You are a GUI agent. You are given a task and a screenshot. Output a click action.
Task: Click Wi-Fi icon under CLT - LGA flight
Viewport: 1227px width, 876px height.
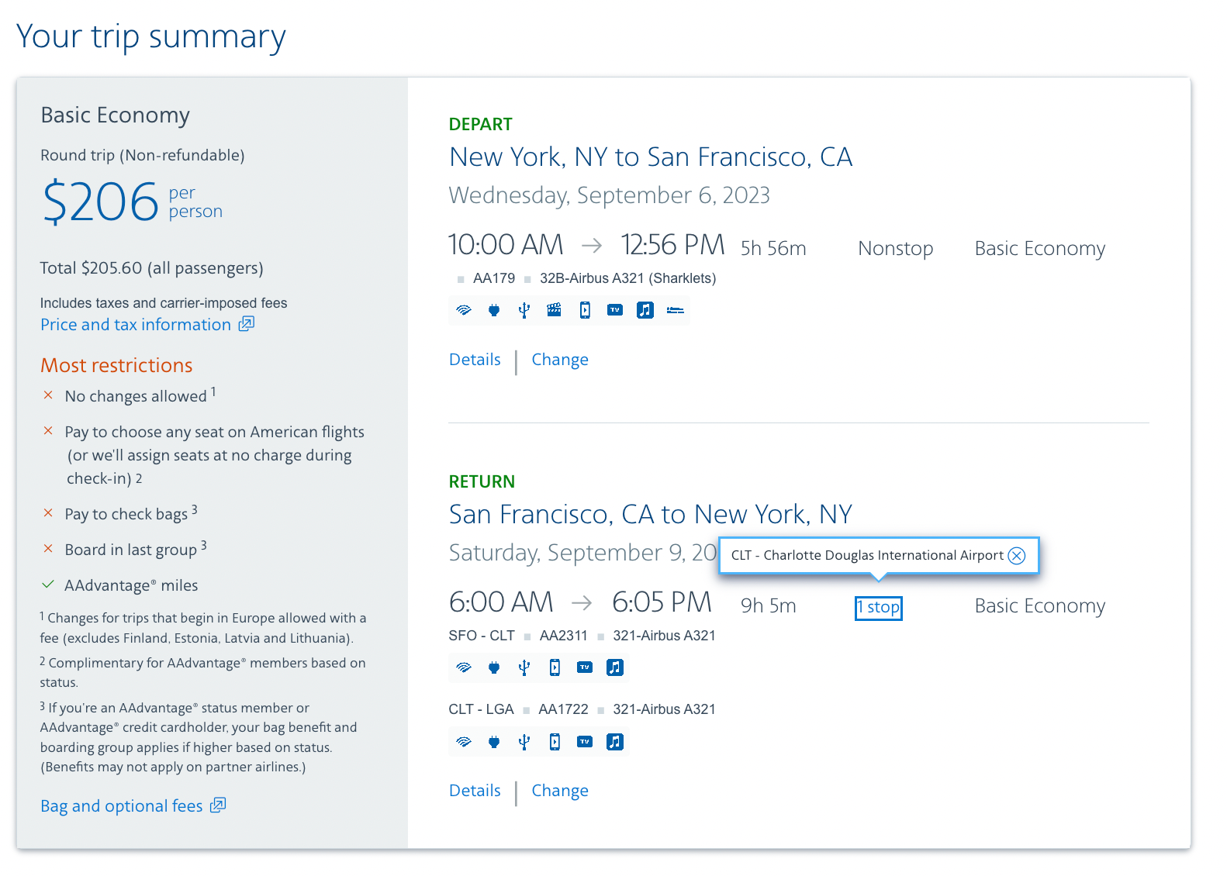[464, 742]
